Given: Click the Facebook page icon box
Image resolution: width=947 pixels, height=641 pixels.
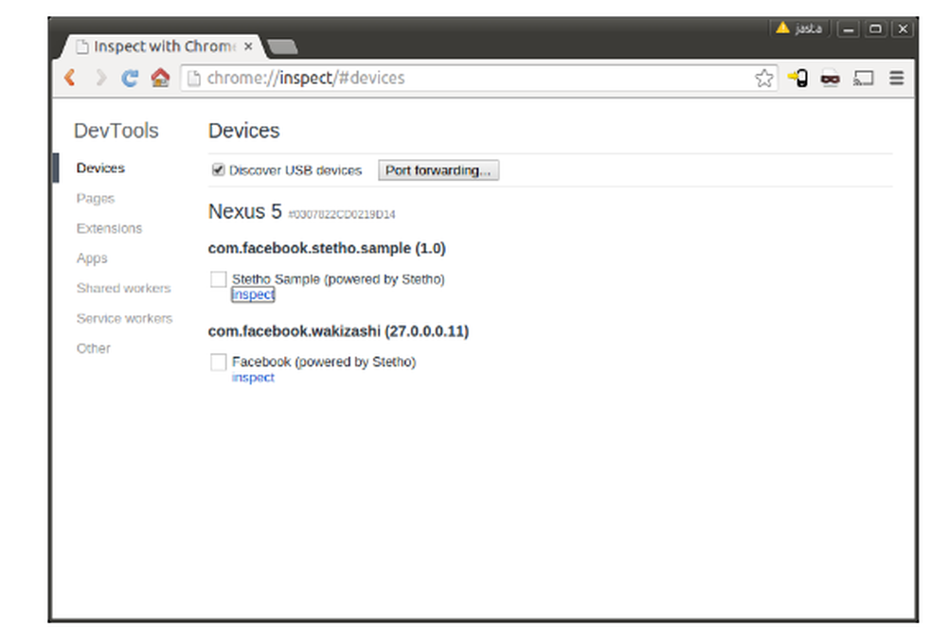Looking at the screenshot, I should pos(218,362).
